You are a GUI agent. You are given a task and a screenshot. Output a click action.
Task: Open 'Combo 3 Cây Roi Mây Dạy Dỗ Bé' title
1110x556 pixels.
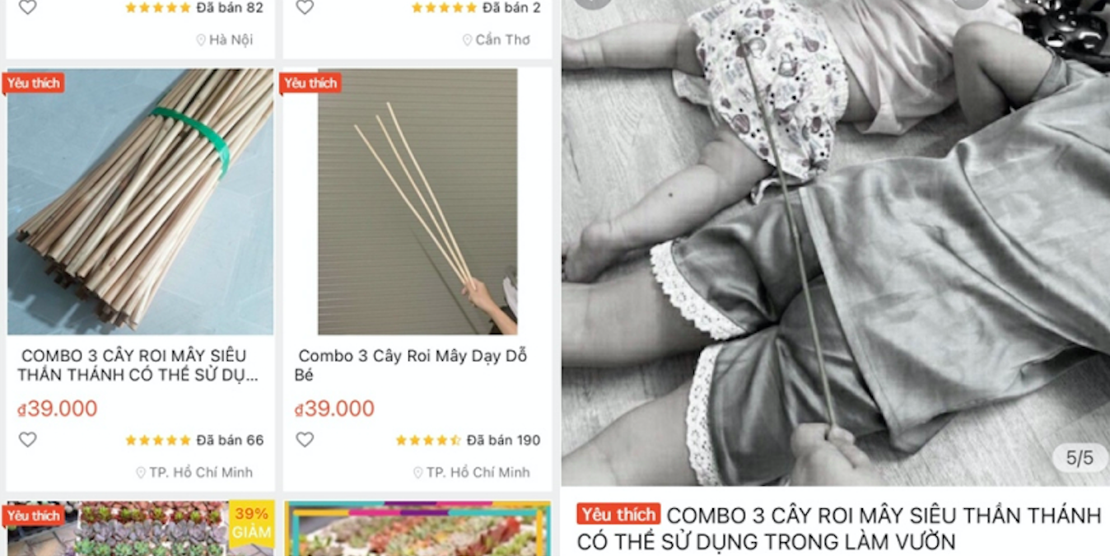click(x=411, y=366)
